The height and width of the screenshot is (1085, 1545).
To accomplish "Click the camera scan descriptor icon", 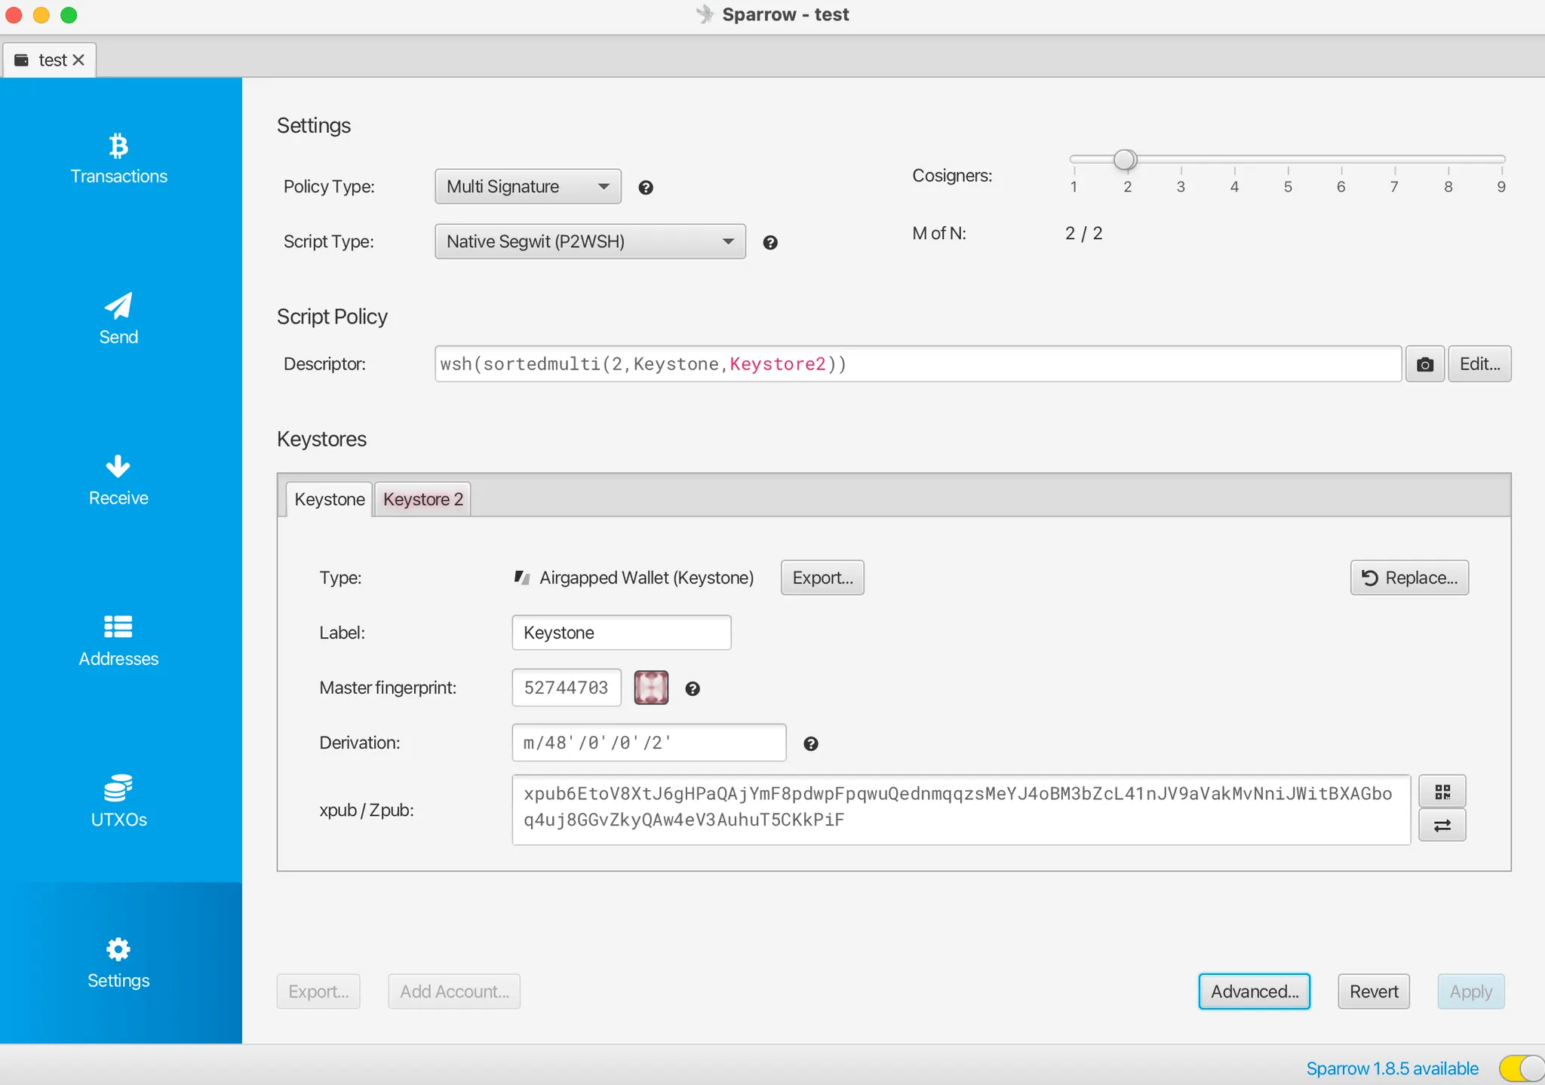I will pyautogui.click(x=1424, y=364).
